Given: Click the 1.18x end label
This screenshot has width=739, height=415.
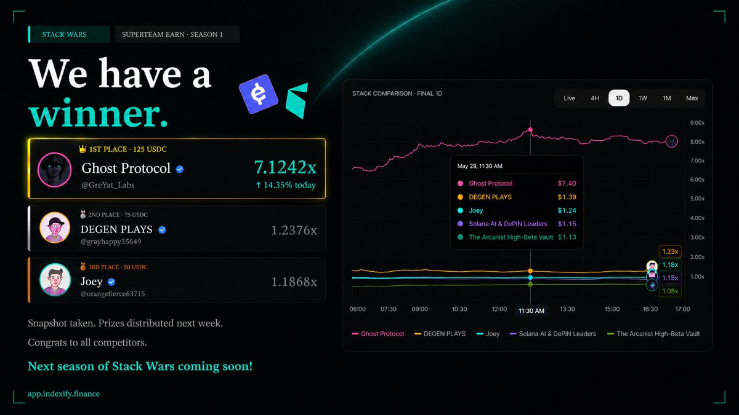Looking at the screenshot, I should coord(669,265).
